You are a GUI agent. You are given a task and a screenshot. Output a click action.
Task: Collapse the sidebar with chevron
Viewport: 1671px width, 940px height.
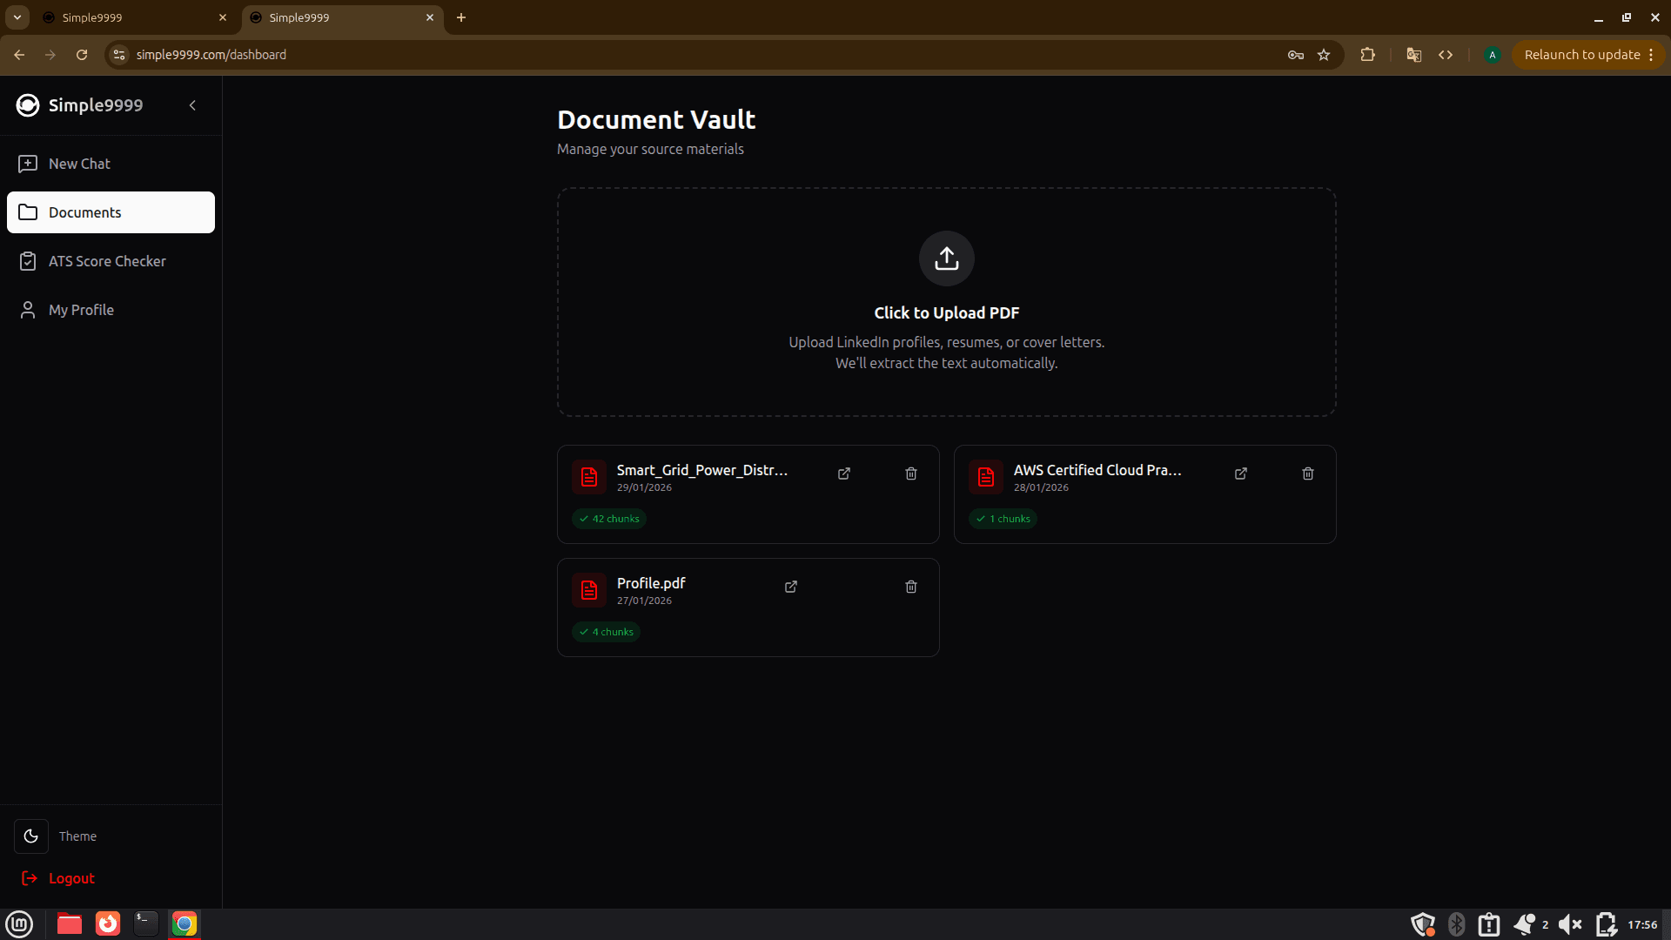tap(192, 105)
